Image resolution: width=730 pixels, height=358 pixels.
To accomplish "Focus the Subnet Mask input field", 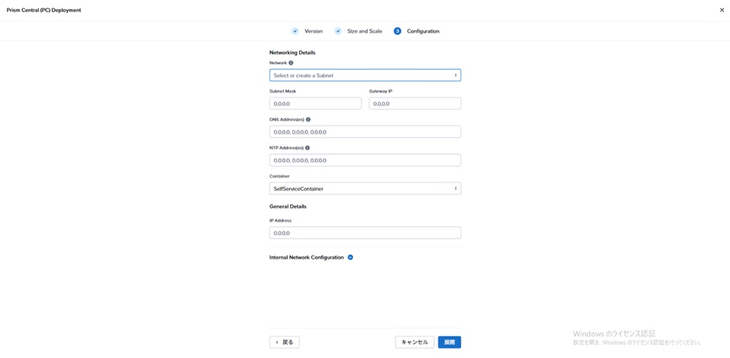I will [315, 104].
